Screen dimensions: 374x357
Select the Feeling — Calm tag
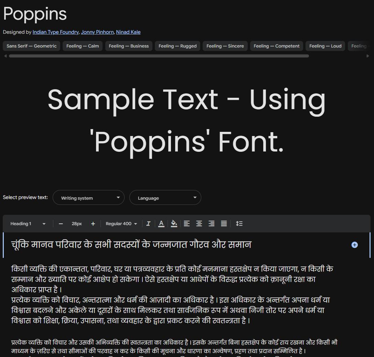click(x=83, y=46)
